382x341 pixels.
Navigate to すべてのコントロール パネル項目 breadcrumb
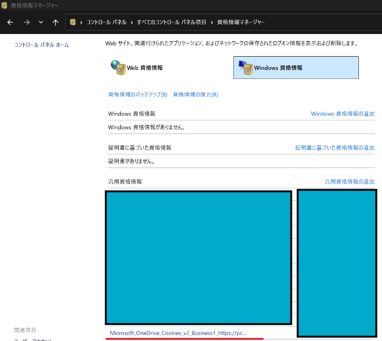click(x=172, y=22)
